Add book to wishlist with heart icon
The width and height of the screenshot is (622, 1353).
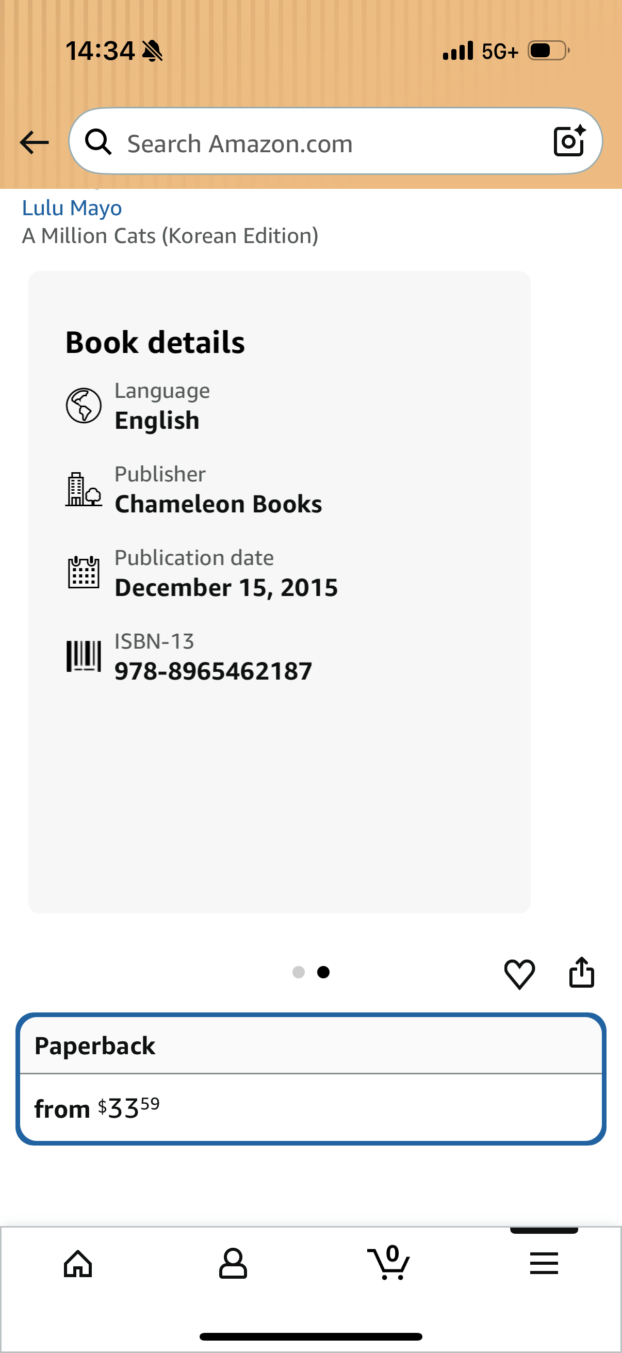(x=519, y=974)
